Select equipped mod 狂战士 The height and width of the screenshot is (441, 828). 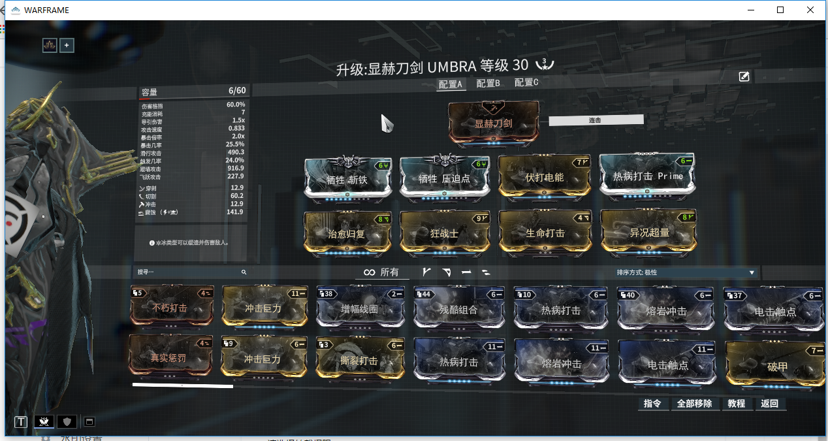point(444,233)
